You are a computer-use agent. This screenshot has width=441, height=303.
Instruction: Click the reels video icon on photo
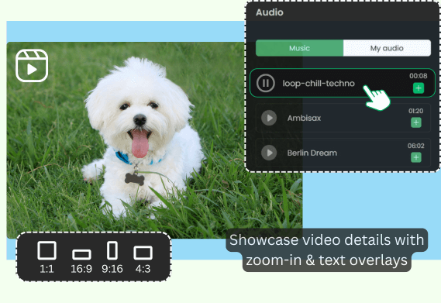pos(32,66)
